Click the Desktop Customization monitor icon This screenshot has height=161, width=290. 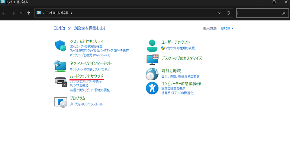click(152, 60)
